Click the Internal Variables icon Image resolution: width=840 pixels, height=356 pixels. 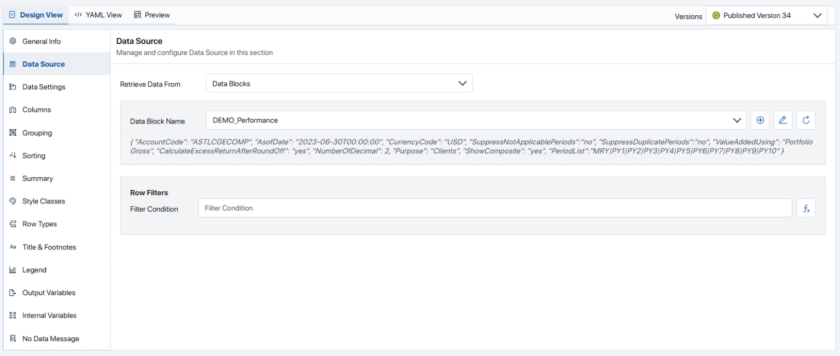pos(13,316)
